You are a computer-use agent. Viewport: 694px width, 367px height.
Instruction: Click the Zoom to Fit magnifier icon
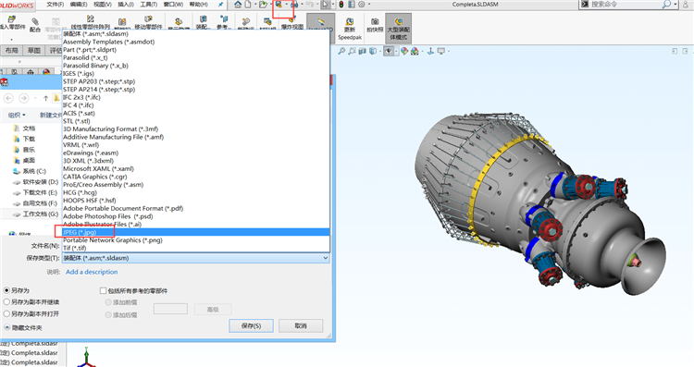click(x=341, y=51)
